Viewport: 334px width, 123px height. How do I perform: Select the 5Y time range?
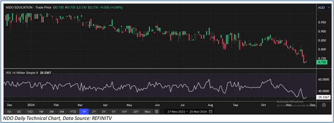(113, 111)
